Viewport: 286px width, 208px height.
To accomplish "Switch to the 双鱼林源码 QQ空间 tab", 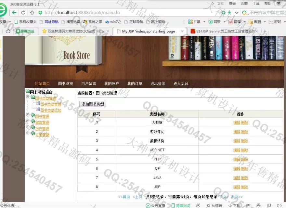I will (76, 31).
